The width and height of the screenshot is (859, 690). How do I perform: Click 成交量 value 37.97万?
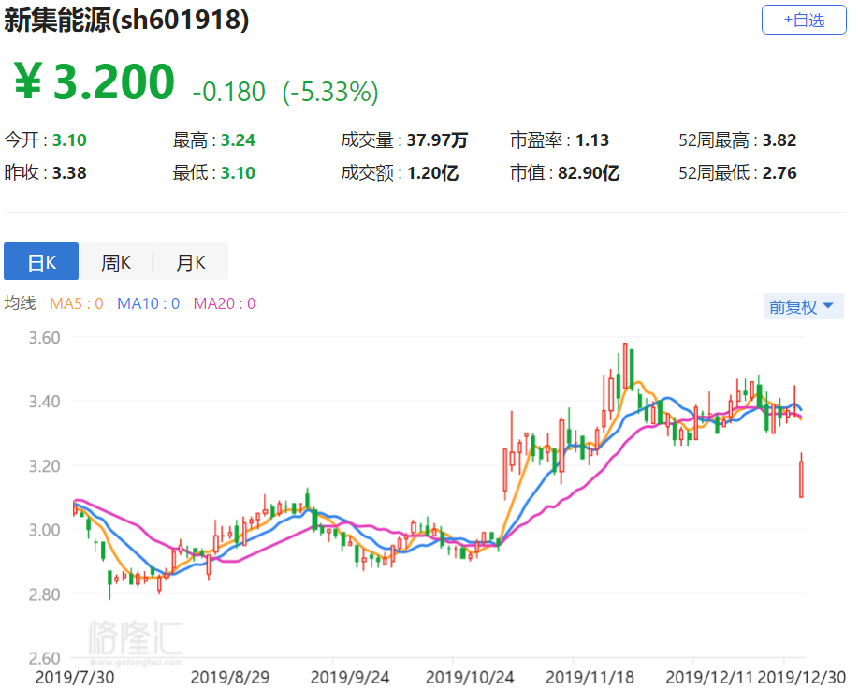pyautogui.click(x=437, y=139)
